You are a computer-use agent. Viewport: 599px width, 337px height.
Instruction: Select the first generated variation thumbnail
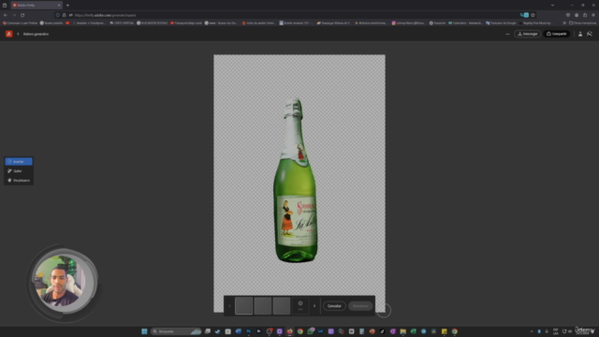[243, 306]
